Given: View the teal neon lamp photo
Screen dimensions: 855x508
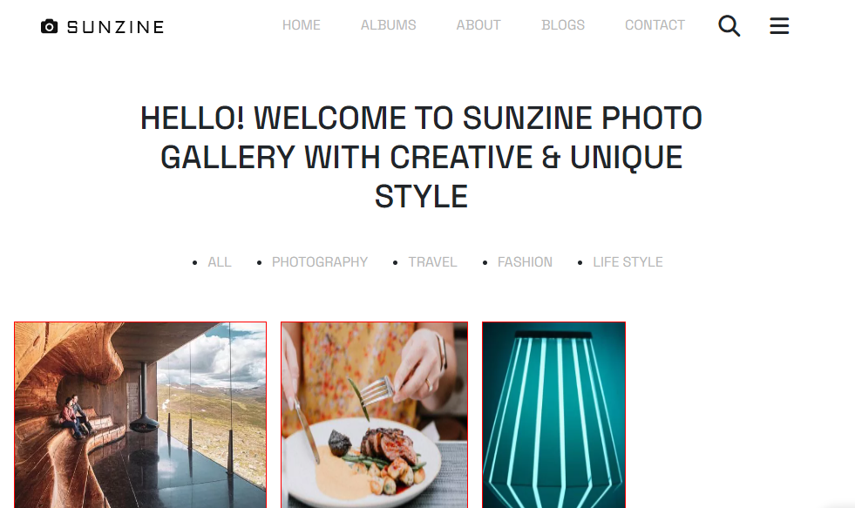Looking at the screenshot, I should tap(553, 415).
